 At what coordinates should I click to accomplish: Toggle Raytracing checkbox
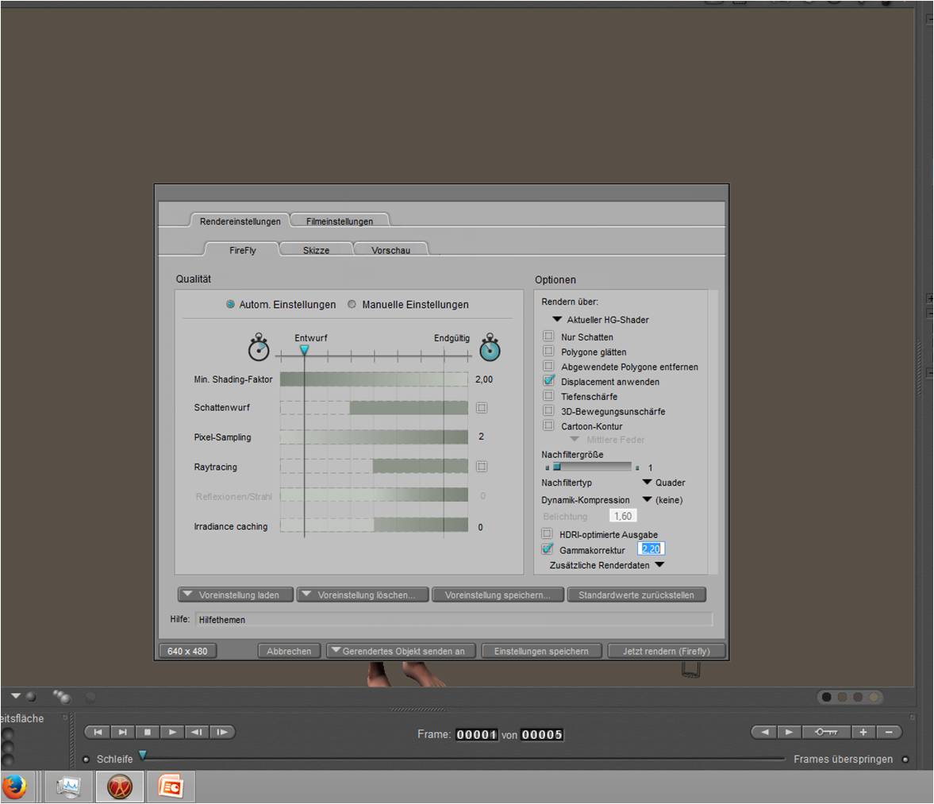coord(482,467)
